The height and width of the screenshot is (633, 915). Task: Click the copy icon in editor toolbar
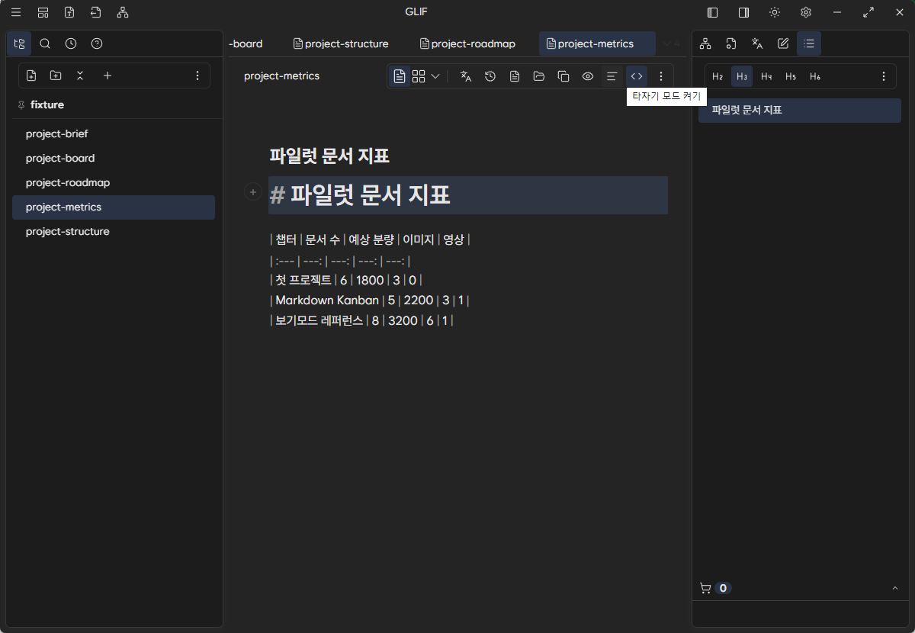tap(563, 76)
